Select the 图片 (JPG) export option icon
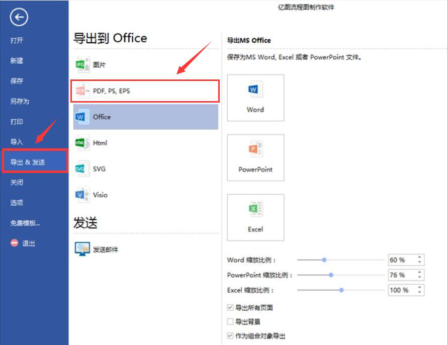This screenshot has width=447, height=345. pyautogui.click(x=81, y=64)
